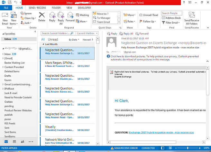Expand the IPMRoot folder
Screen dimensions: 211x152
[x=3, y=89]
